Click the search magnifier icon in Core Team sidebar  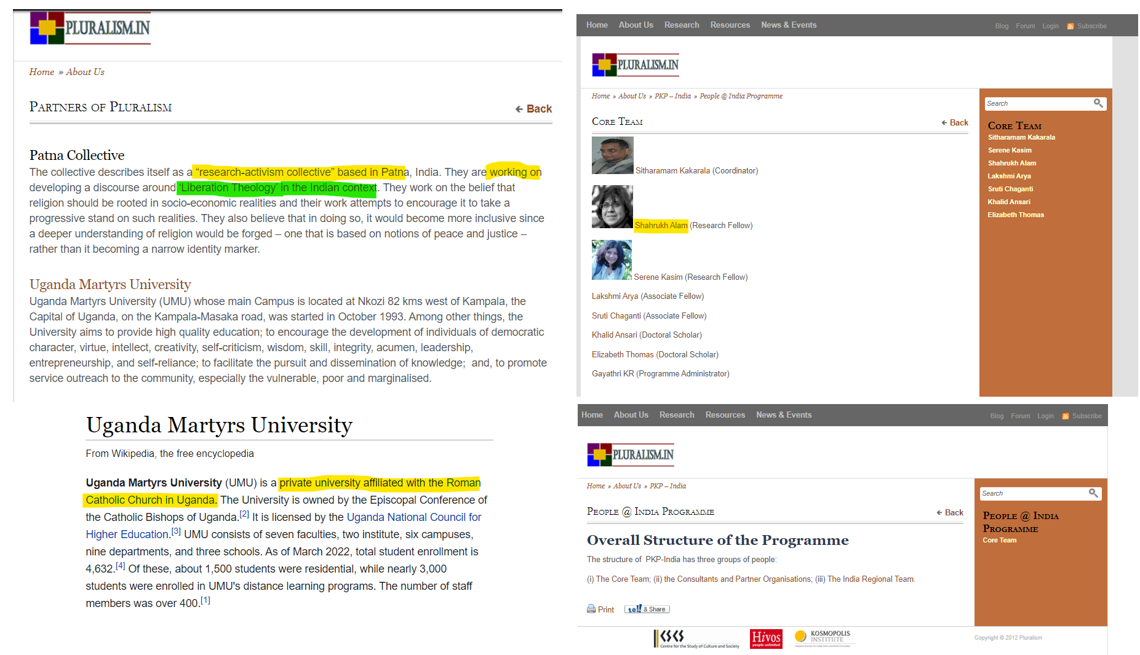coord(1098,103)
